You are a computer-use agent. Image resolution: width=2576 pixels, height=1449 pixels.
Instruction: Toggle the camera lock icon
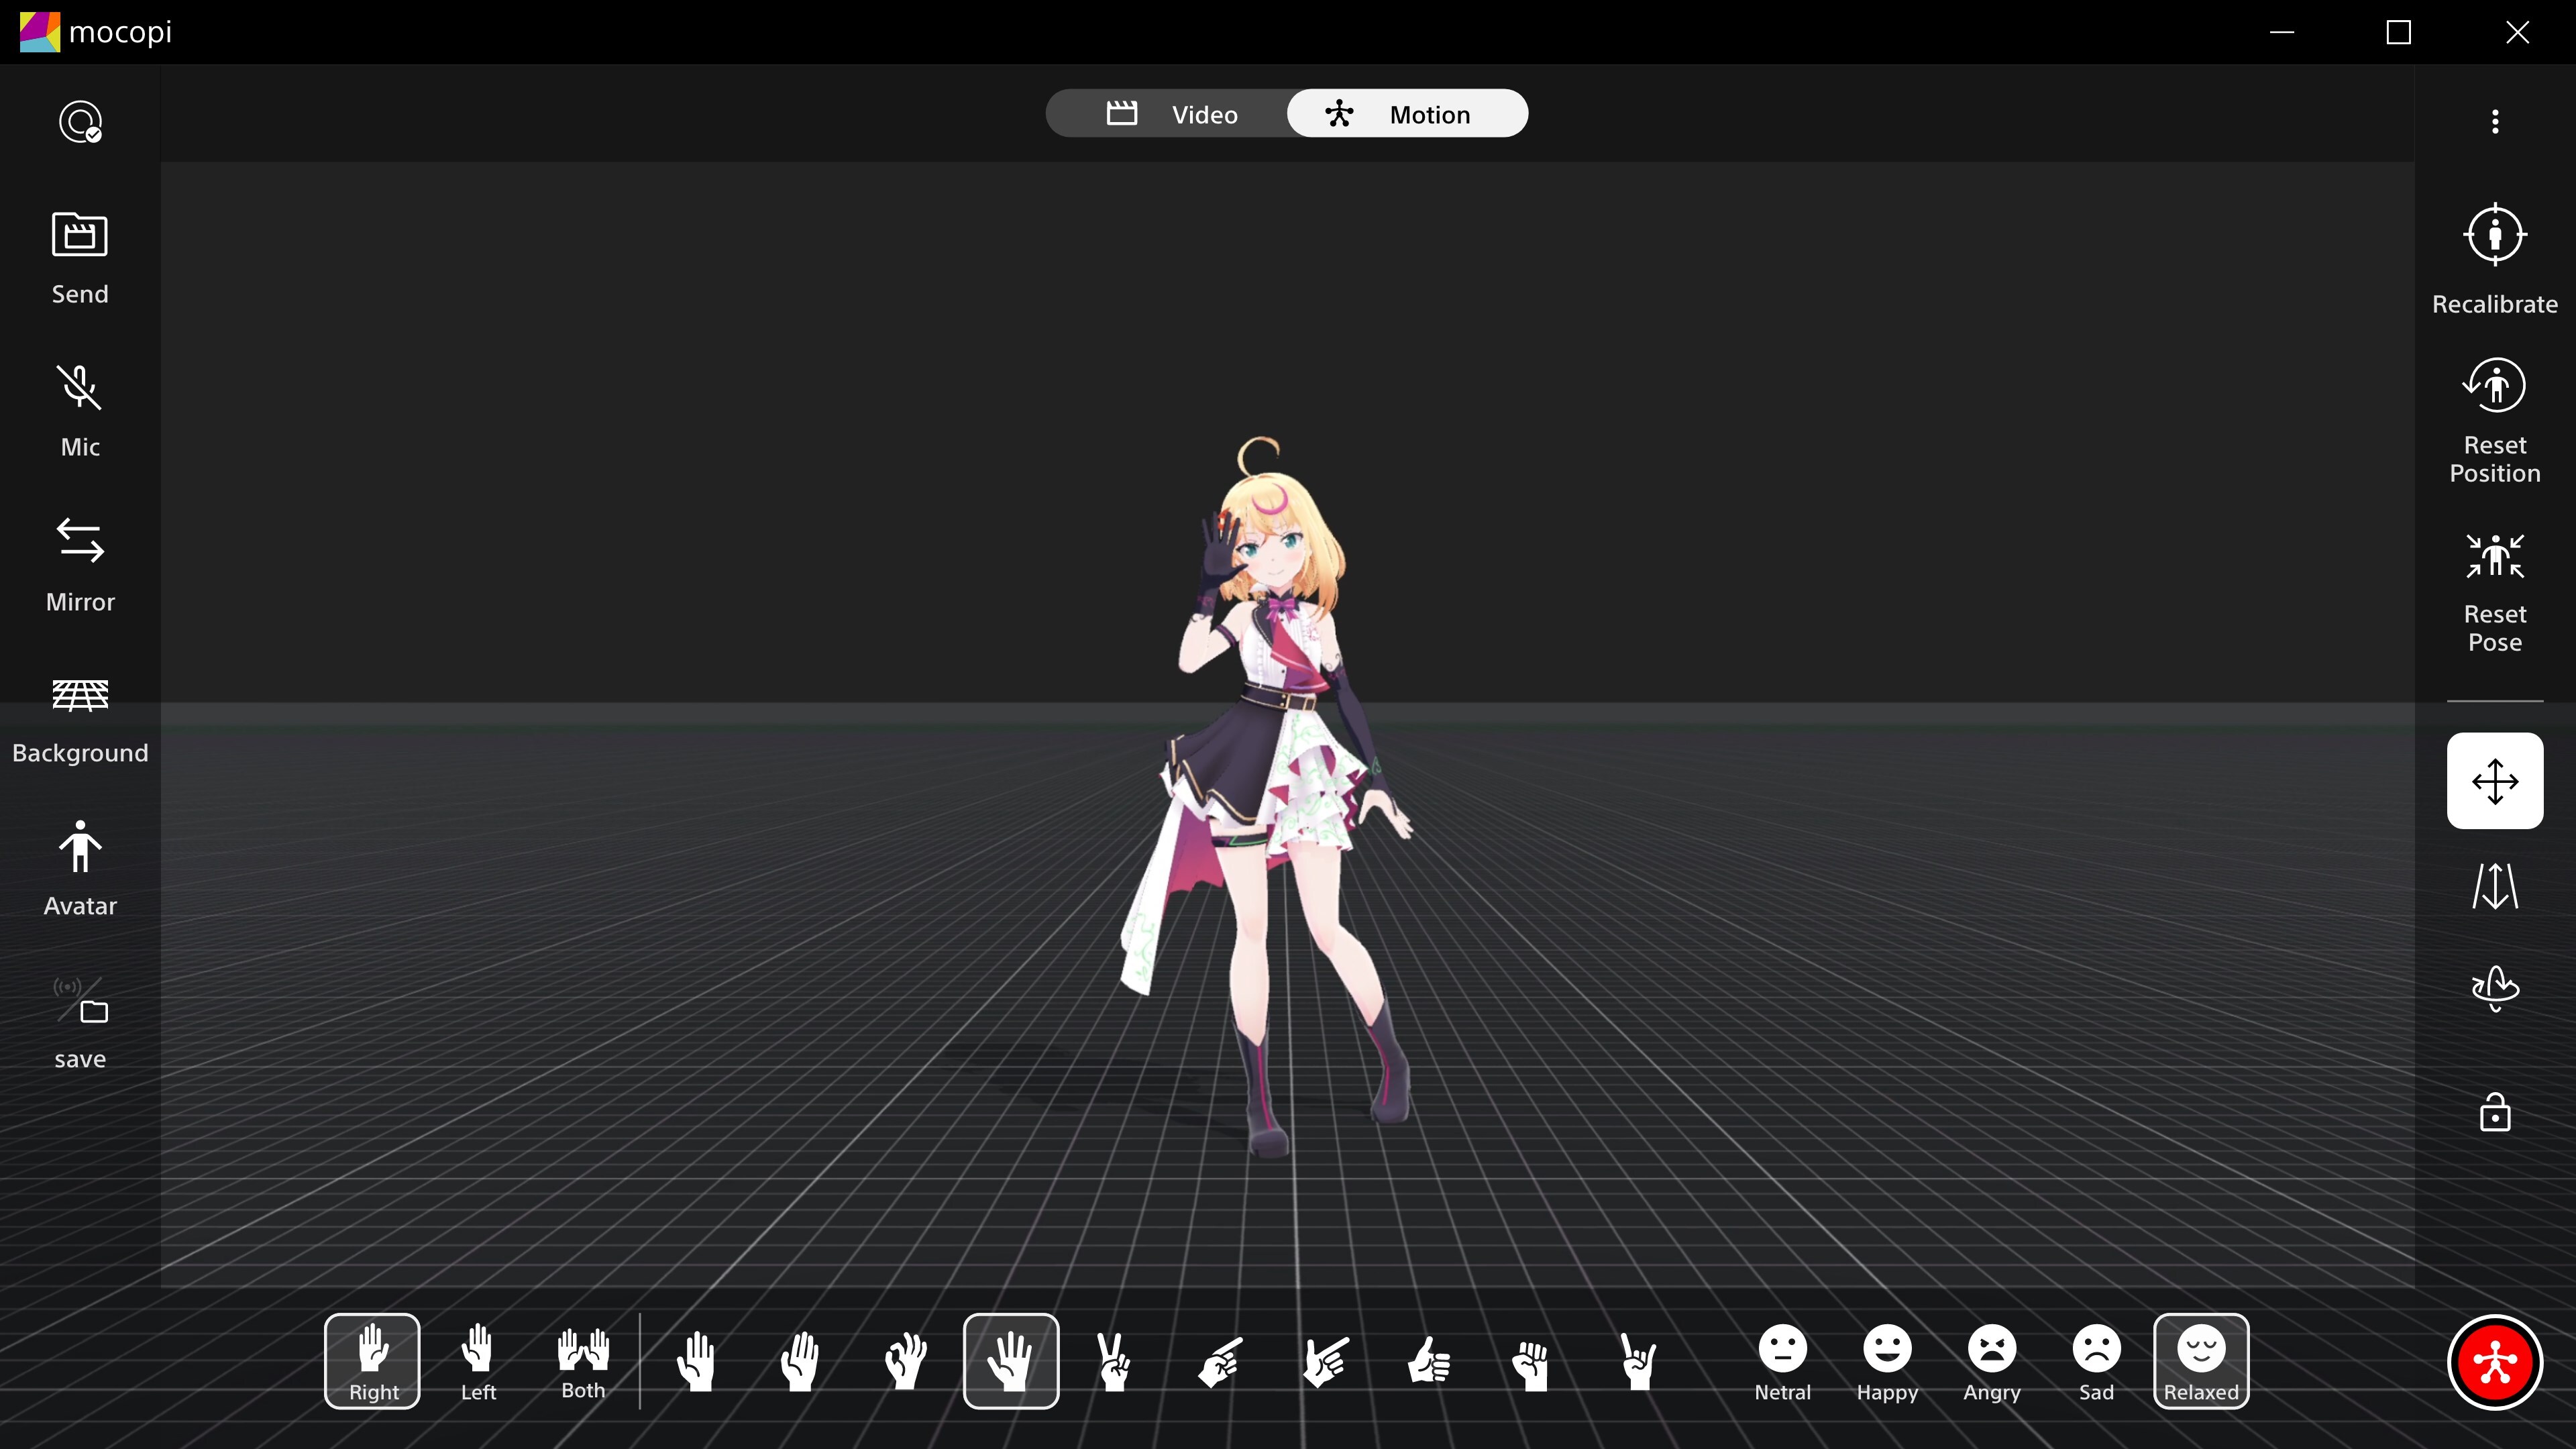click(x=2494, y=1112)
